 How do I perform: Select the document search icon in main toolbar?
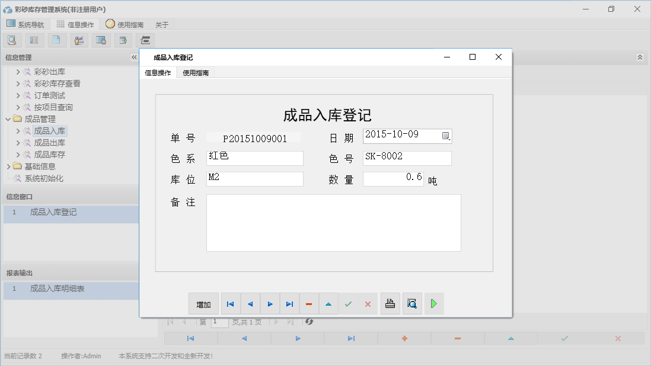(12, 40)
